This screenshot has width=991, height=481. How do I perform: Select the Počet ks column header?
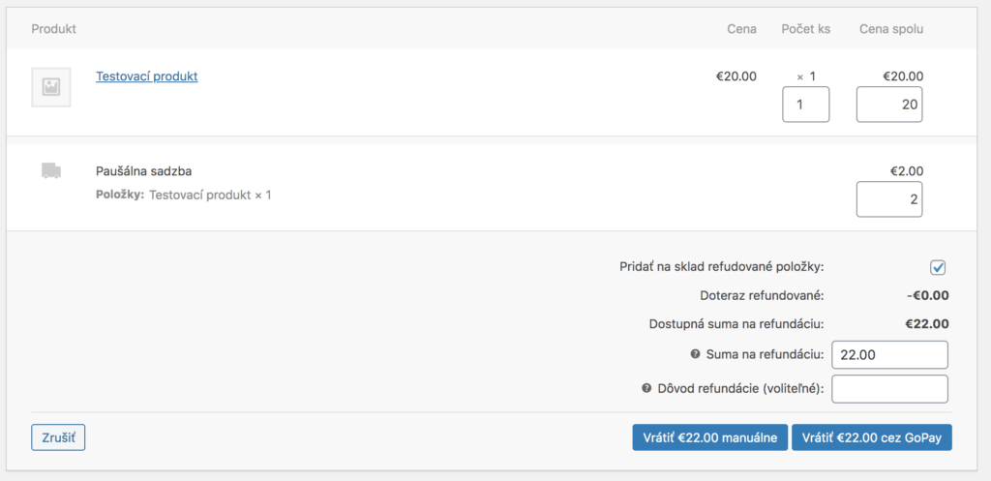coord(805,29)
